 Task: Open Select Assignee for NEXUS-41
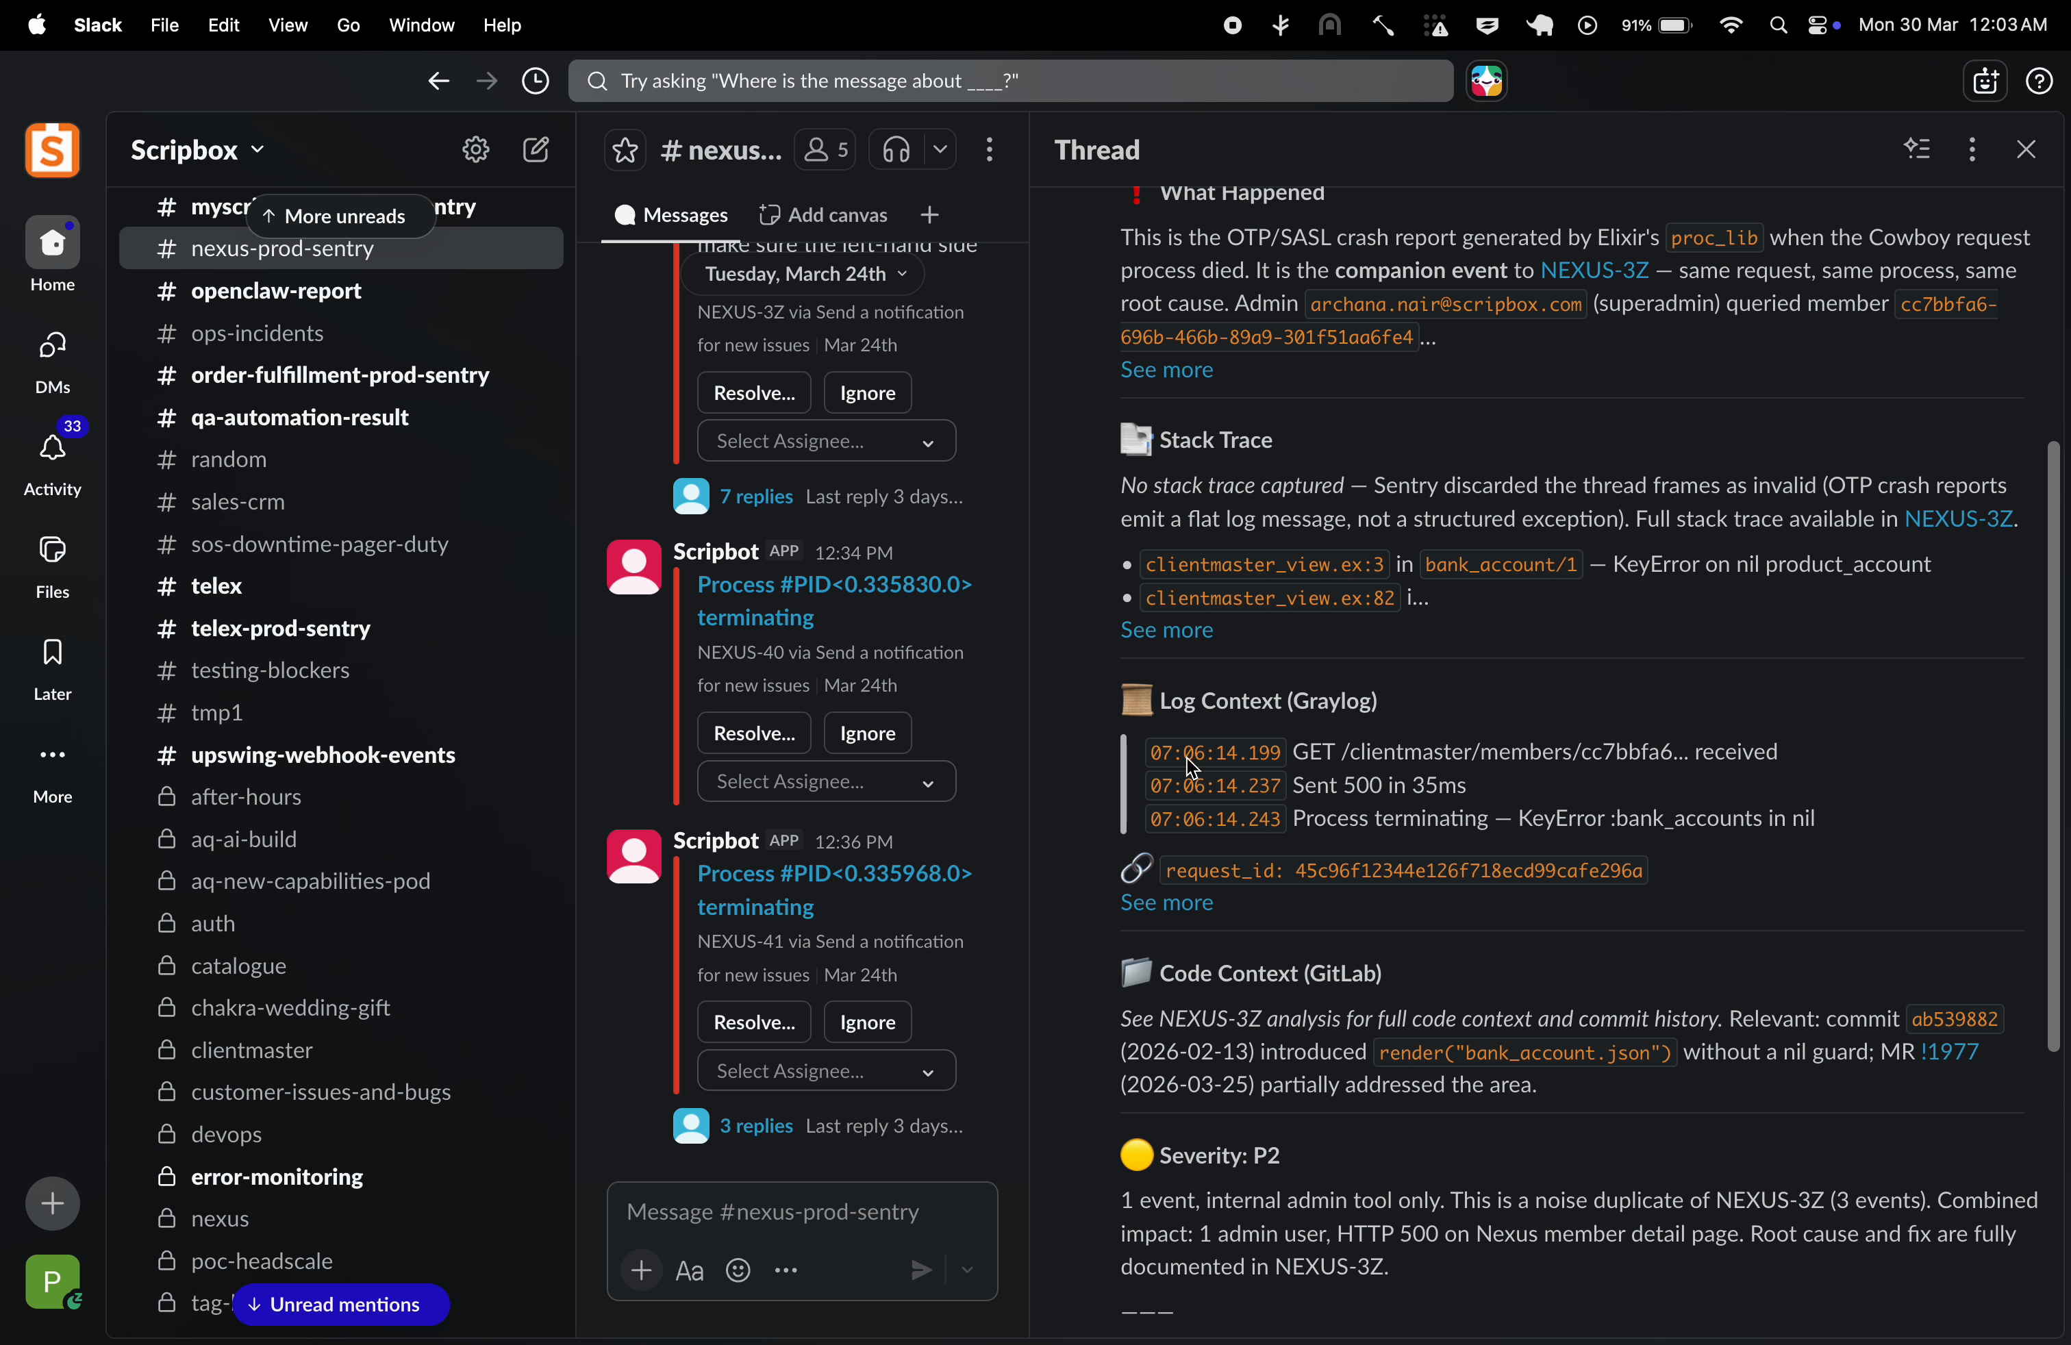click(x=826, y=1071)
